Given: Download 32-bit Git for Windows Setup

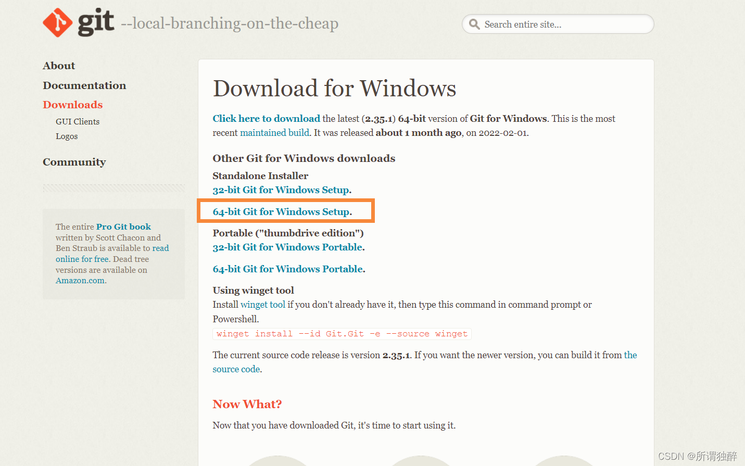Looking at the screenshot, I should tap(281, 190).
